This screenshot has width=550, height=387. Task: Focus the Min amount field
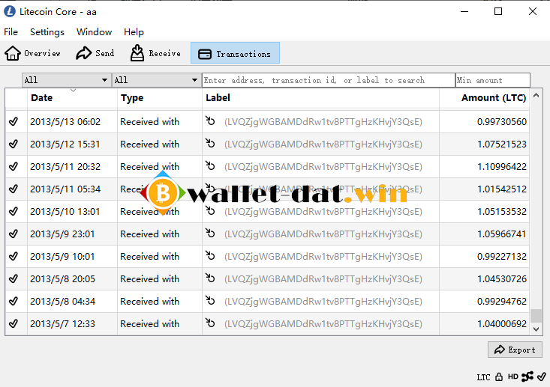click(492, 80)
